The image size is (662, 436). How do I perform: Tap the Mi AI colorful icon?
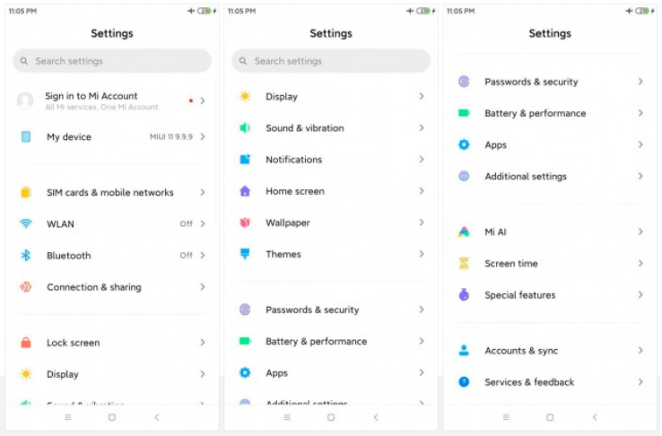(x=464, y=231)
